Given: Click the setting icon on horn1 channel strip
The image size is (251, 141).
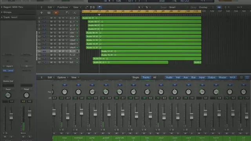Looking at the screenshot, I should point(202,85).
